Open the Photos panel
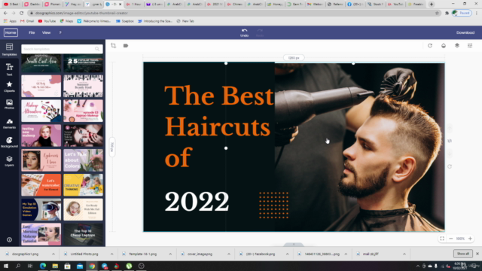Screen dimensions: 482x271 tap(9, 104)
